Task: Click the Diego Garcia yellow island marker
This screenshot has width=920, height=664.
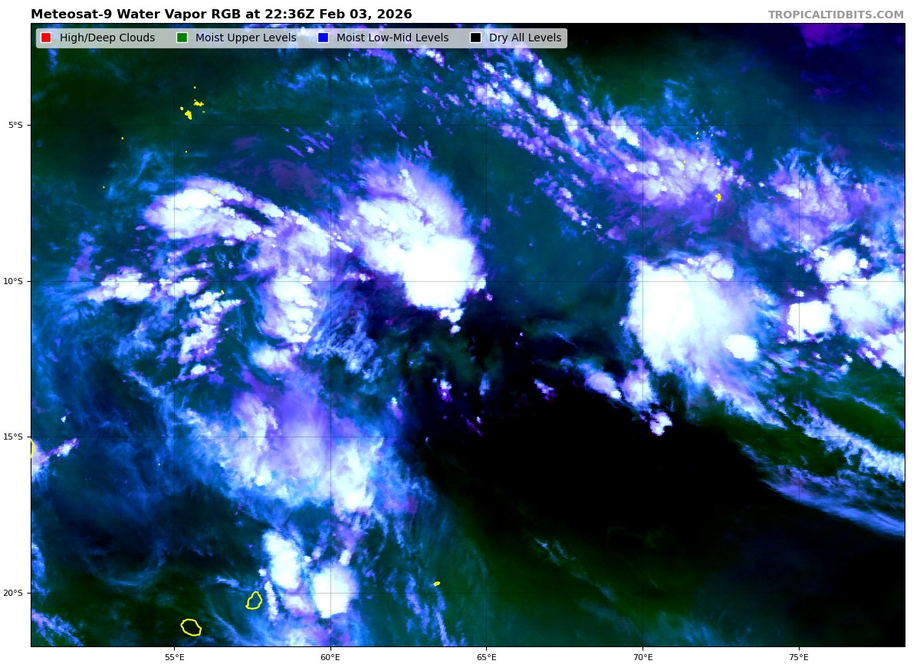Action: coord(718,198)
